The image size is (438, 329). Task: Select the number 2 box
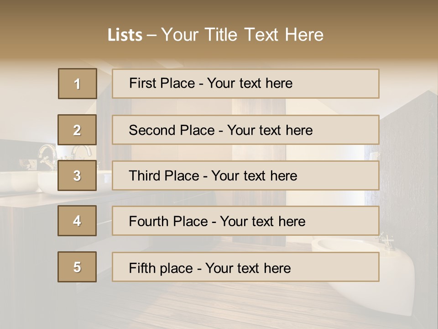pos(77,130)
